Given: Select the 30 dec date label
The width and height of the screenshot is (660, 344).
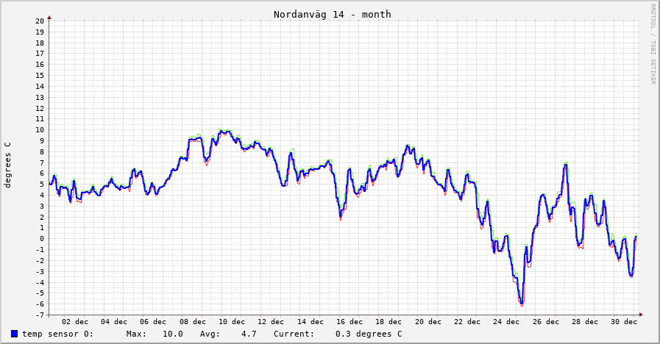Looking at the screenshot, I should [624, 321].
